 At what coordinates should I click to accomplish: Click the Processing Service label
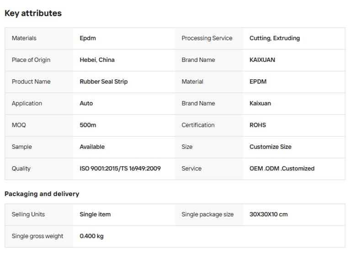point(207,38)
